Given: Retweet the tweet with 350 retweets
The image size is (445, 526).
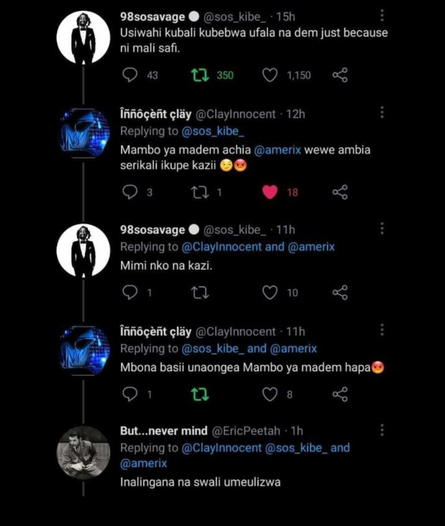Looking at the screenshot, I should [201, 75].
